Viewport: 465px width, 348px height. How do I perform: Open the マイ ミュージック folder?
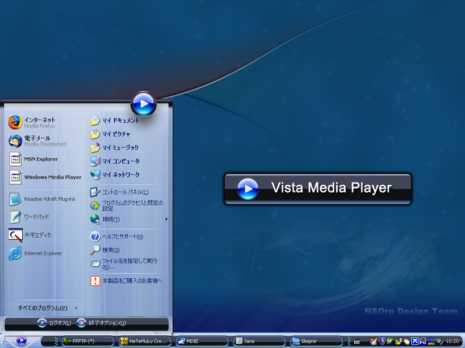(115, 148)
